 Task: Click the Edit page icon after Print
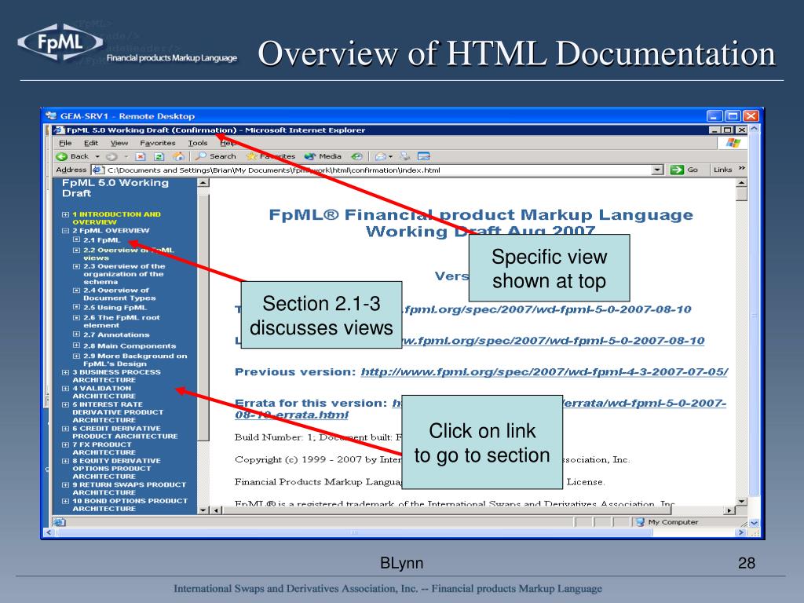coord(423,156)
